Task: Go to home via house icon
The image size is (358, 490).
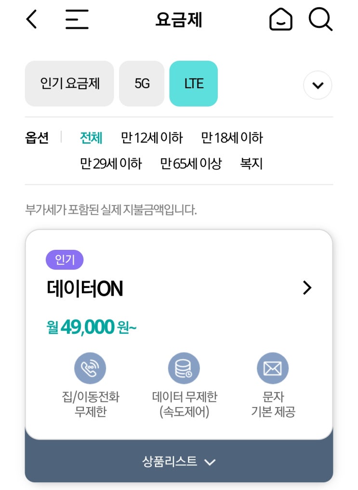Action: point(280,20)
